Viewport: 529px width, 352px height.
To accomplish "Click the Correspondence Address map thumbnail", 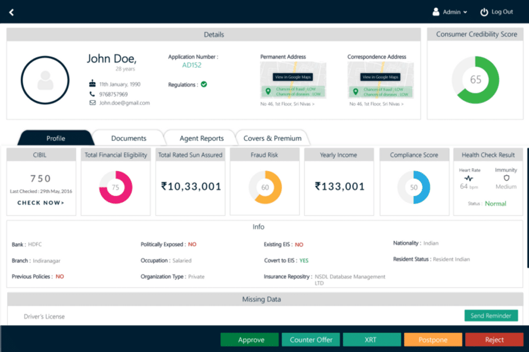I will pyautogui.click(x=380, y=80).
